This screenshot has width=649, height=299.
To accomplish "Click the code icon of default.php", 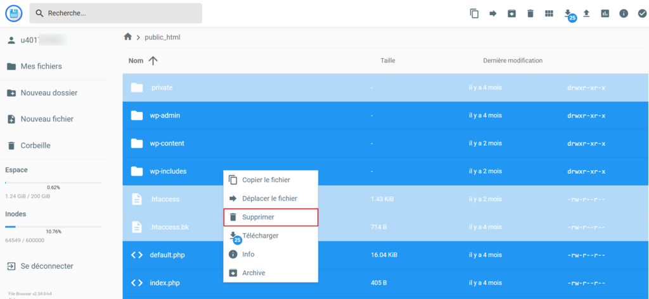I will (137, 255).
